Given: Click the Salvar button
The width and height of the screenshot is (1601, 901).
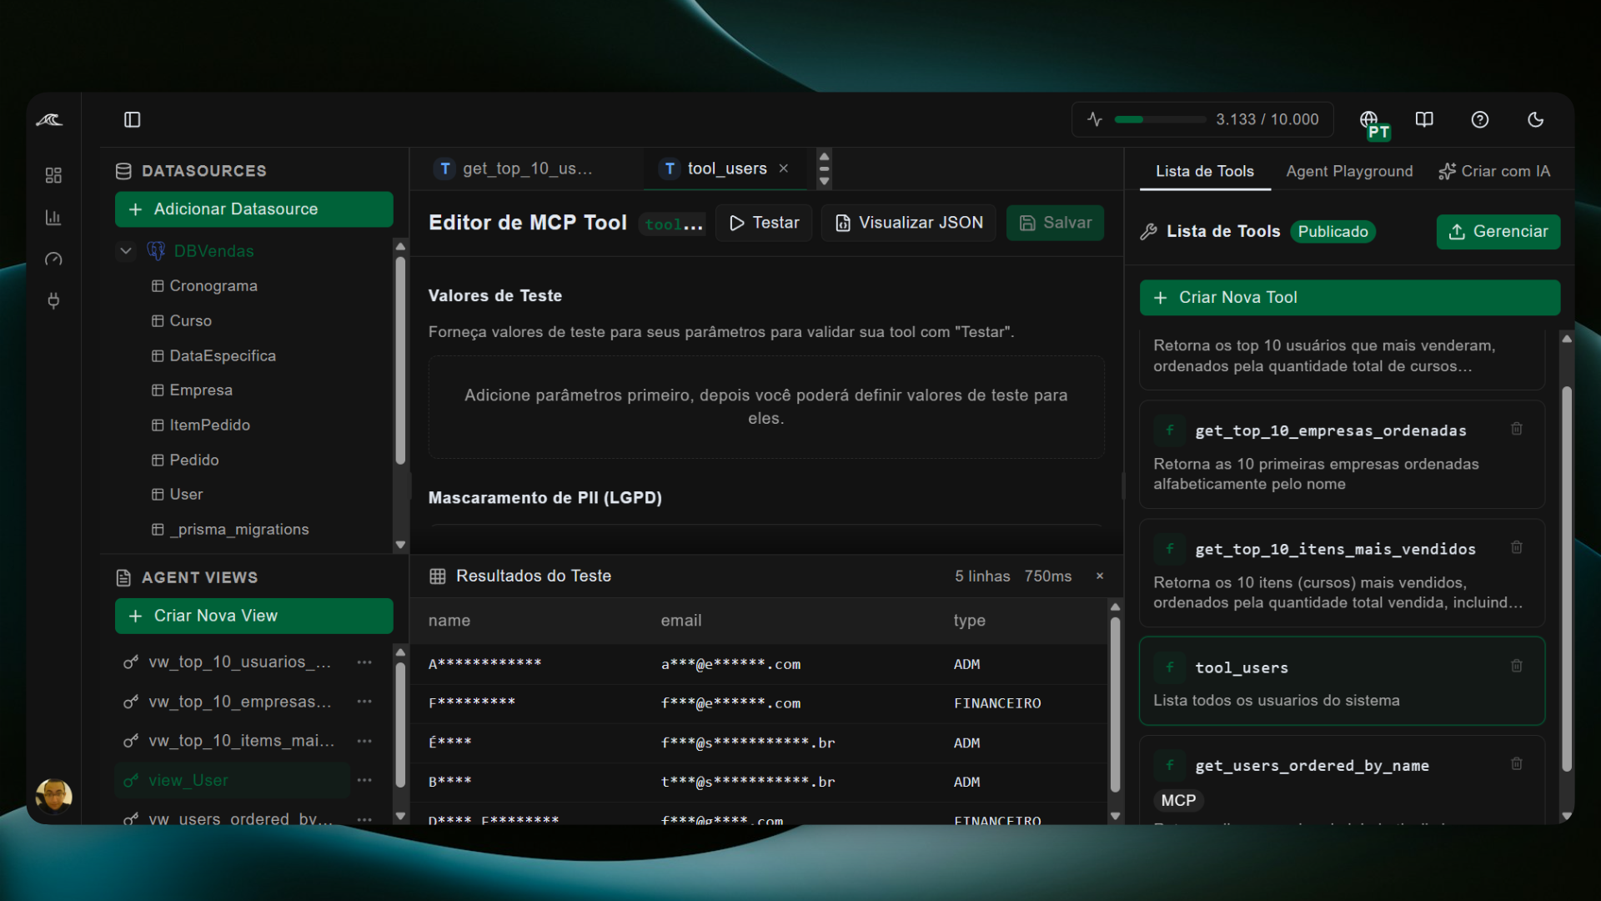Looking at the screenshot, I should [1055, 223].
